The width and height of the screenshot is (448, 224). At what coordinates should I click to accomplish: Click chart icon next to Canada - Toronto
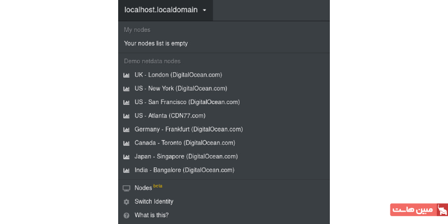[127, 143]
